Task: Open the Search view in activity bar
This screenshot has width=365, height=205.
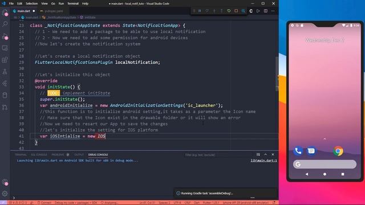Action: pyautogui.click(x=5, y=24)
